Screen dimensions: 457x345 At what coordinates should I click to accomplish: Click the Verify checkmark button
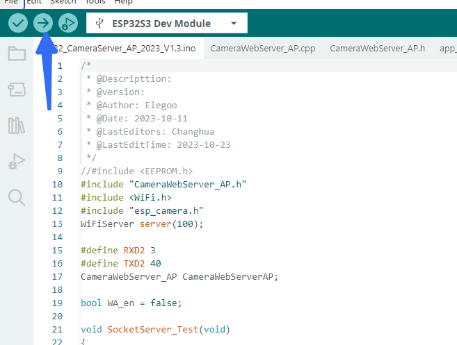tap(18, 23)
